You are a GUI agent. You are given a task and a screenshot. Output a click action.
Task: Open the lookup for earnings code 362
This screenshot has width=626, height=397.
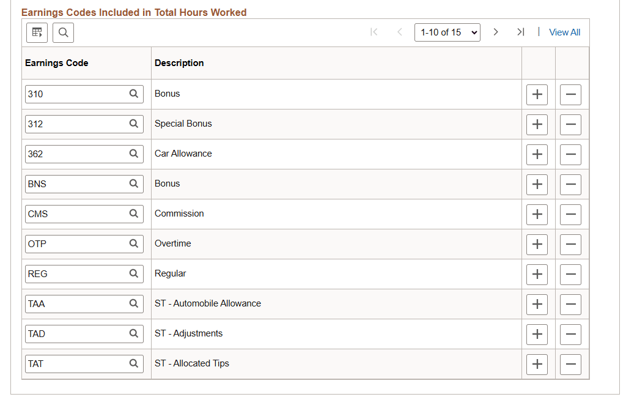(x=134, y=154)
